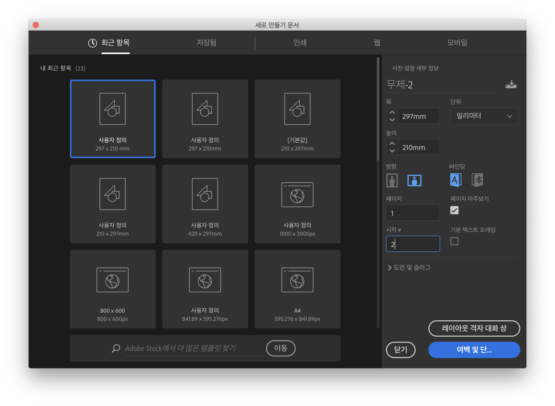
Task: Select portrait orientation icon
Action: click(x=392, y=180)
